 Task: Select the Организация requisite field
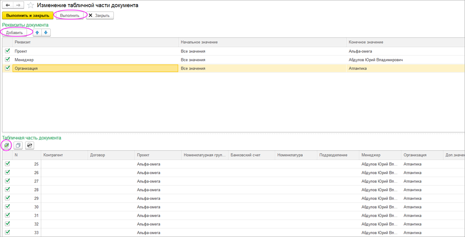[x=95, y=69]
